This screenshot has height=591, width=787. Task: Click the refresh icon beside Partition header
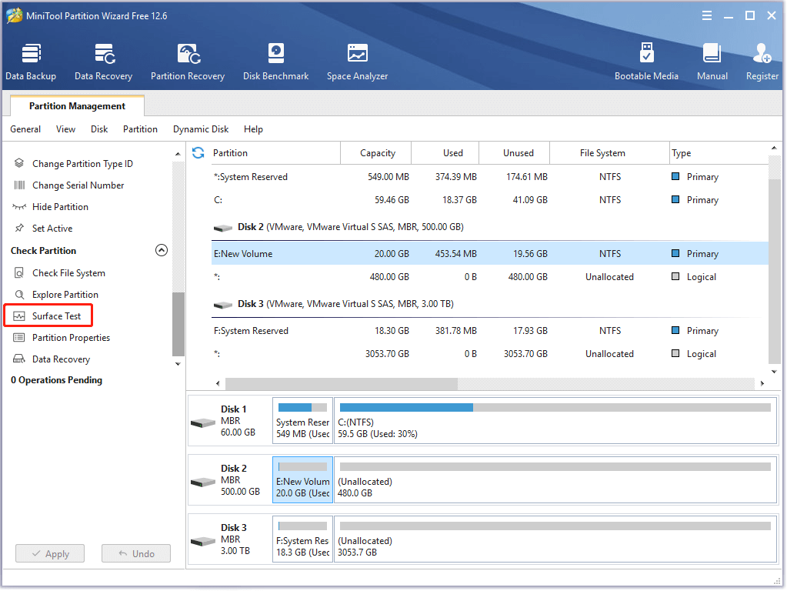pos(198,152)
